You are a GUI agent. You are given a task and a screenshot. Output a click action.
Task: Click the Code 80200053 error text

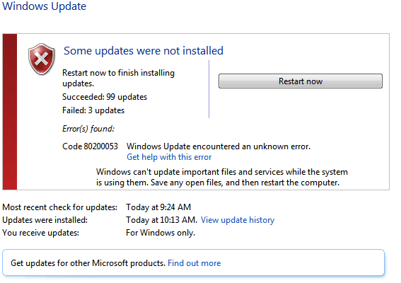pos(90,146)
